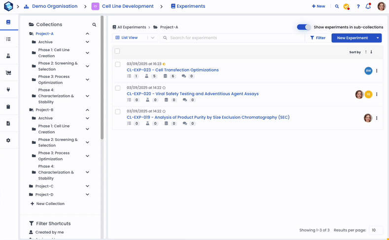Open the notifications bell
Screen dimensions: 389x240
tap(368, 6)
